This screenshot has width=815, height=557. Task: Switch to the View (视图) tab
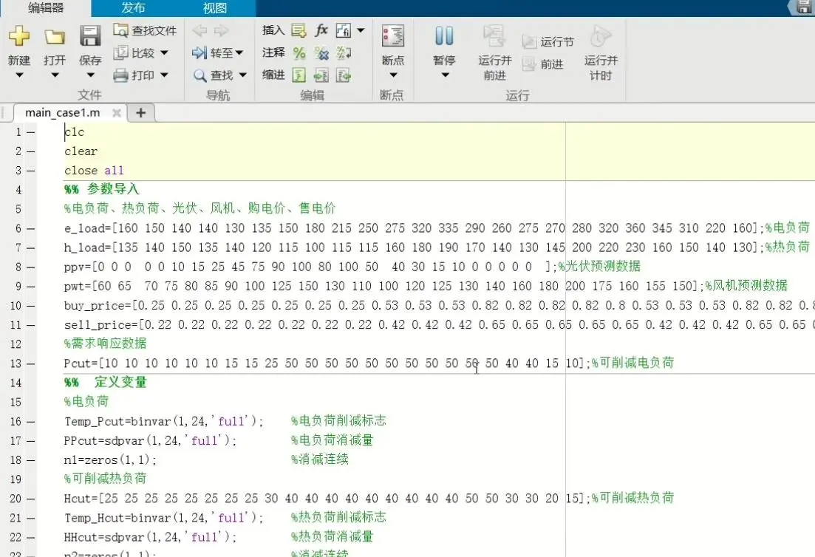(215, 8)
